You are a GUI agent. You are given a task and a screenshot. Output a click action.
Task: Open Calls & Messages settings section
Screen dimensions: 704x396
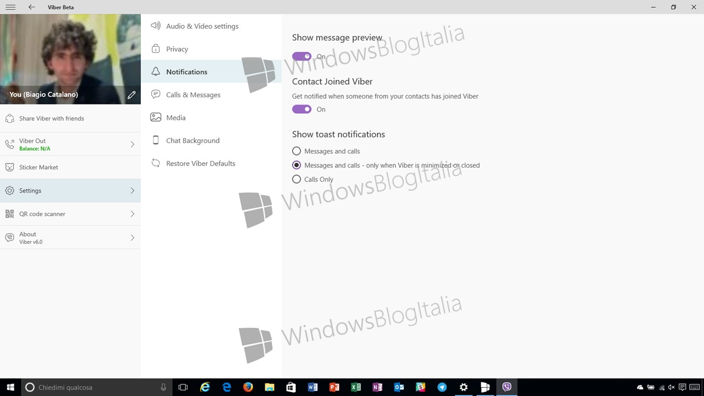tap(211, 95)
